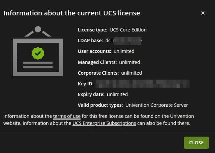Click the gray lines inside certificate icon

coord(38,65)
